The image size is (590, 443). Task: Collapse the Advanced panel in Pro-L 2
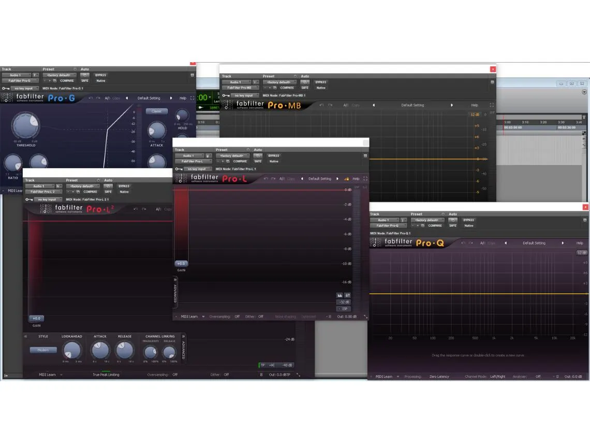[x=183, y=336]
